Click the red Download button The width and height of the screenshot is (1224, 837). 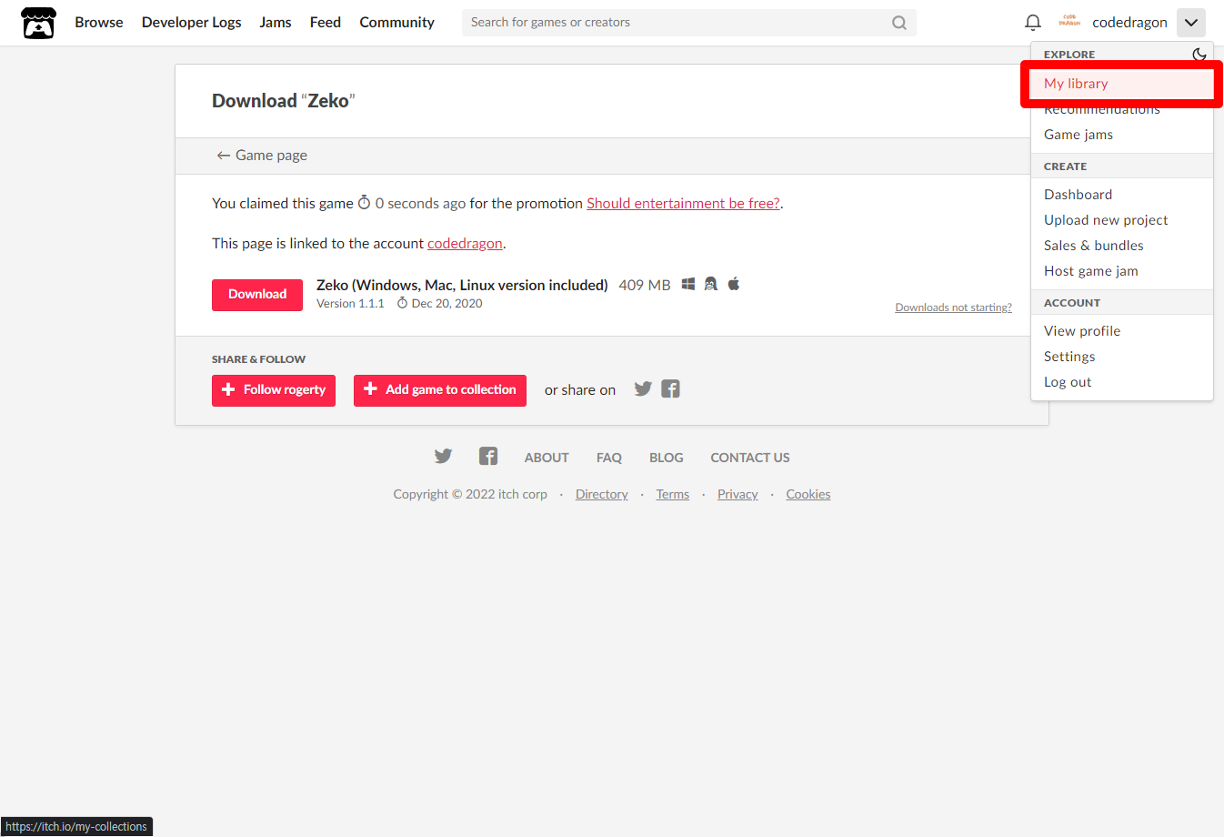click(x=257, y=295)
